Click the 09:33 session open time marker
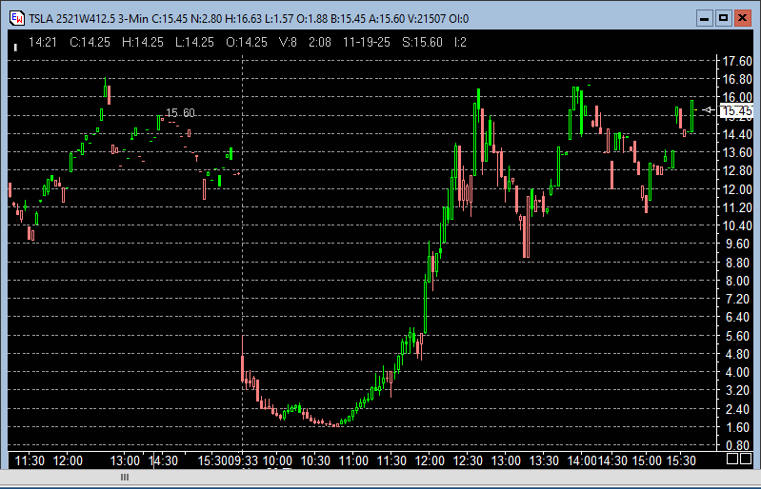761x489 pixels. pos(244,460)
